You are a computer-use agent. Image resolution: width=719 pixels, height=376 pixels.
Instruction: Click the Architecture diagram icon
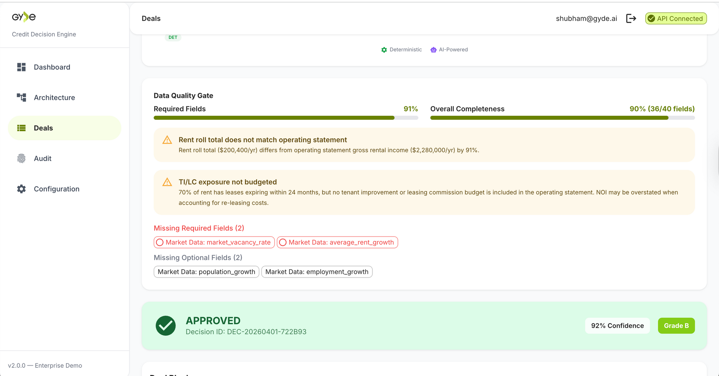click(22, 97)
